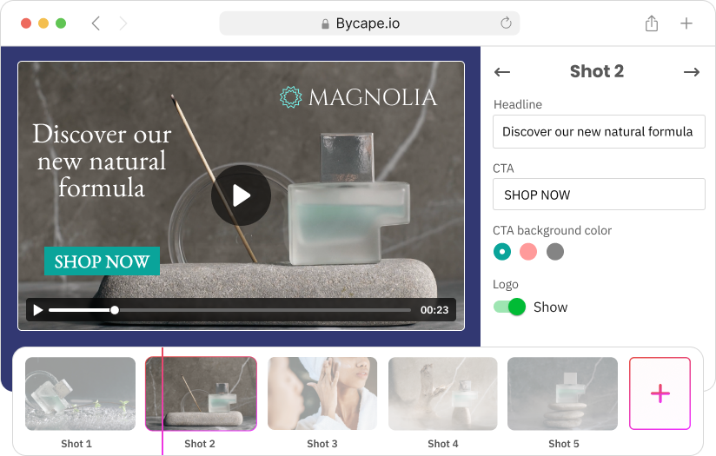
Task: Select the Shot 3 thumbnail
Action: (x=322, y=393)
